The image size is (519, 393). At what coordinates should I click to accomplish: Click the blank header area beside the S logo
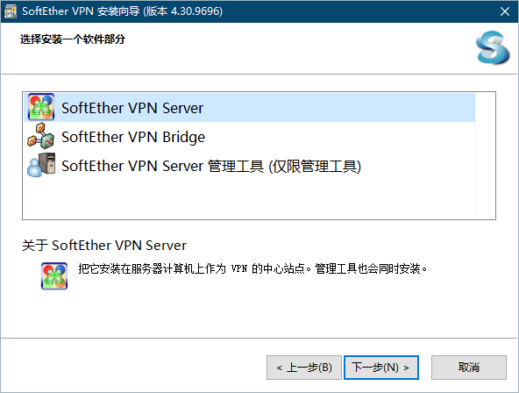coord(298,48)
